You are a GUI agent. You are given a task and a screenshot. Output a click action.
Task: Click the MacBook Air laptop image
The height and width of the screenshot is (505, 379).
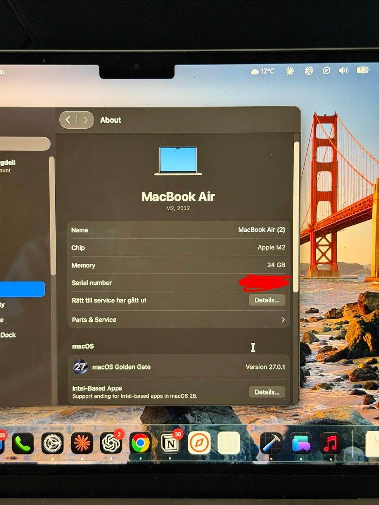tap(178, 161)
